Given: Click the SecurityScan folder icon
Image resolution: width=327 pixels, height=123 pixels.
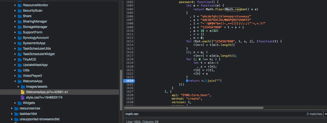Looking at the screenshot, I should point(19,11).
